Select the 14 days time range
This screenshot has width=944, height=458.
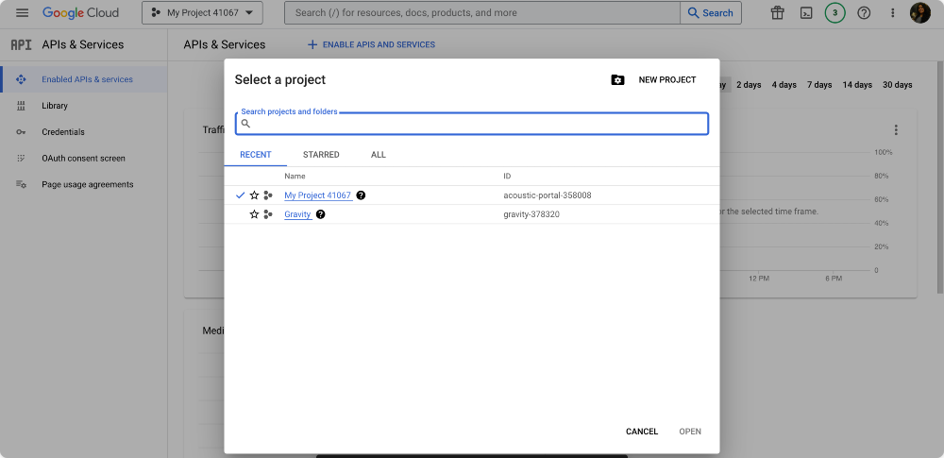857,85
